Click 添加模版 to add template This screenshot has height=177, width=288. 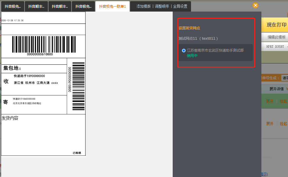(143, 6)
